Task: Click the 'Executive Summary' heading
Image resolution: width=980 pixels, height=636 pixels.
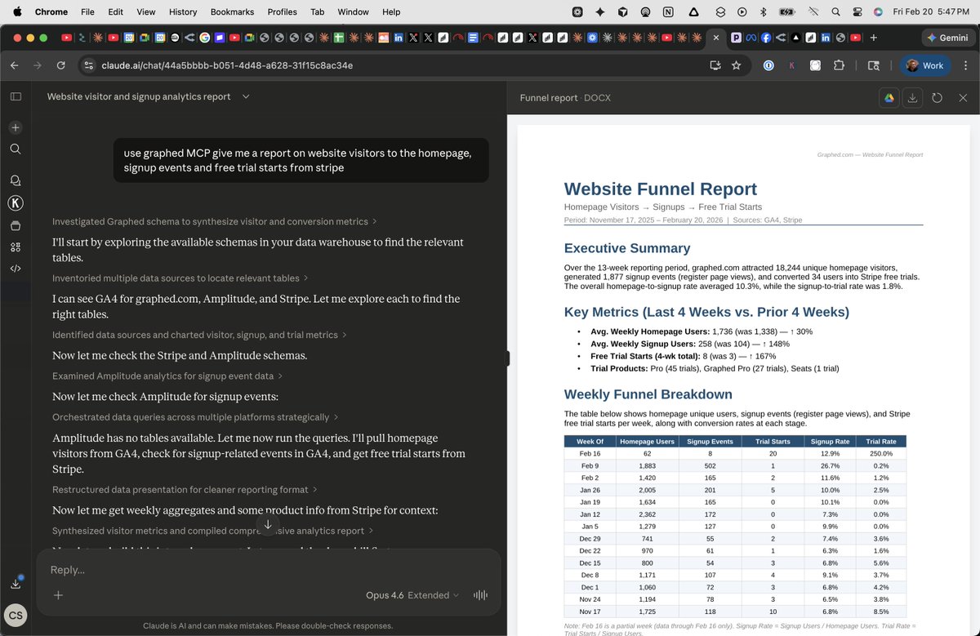Action: pyautogui.click(x=627, y=248)
